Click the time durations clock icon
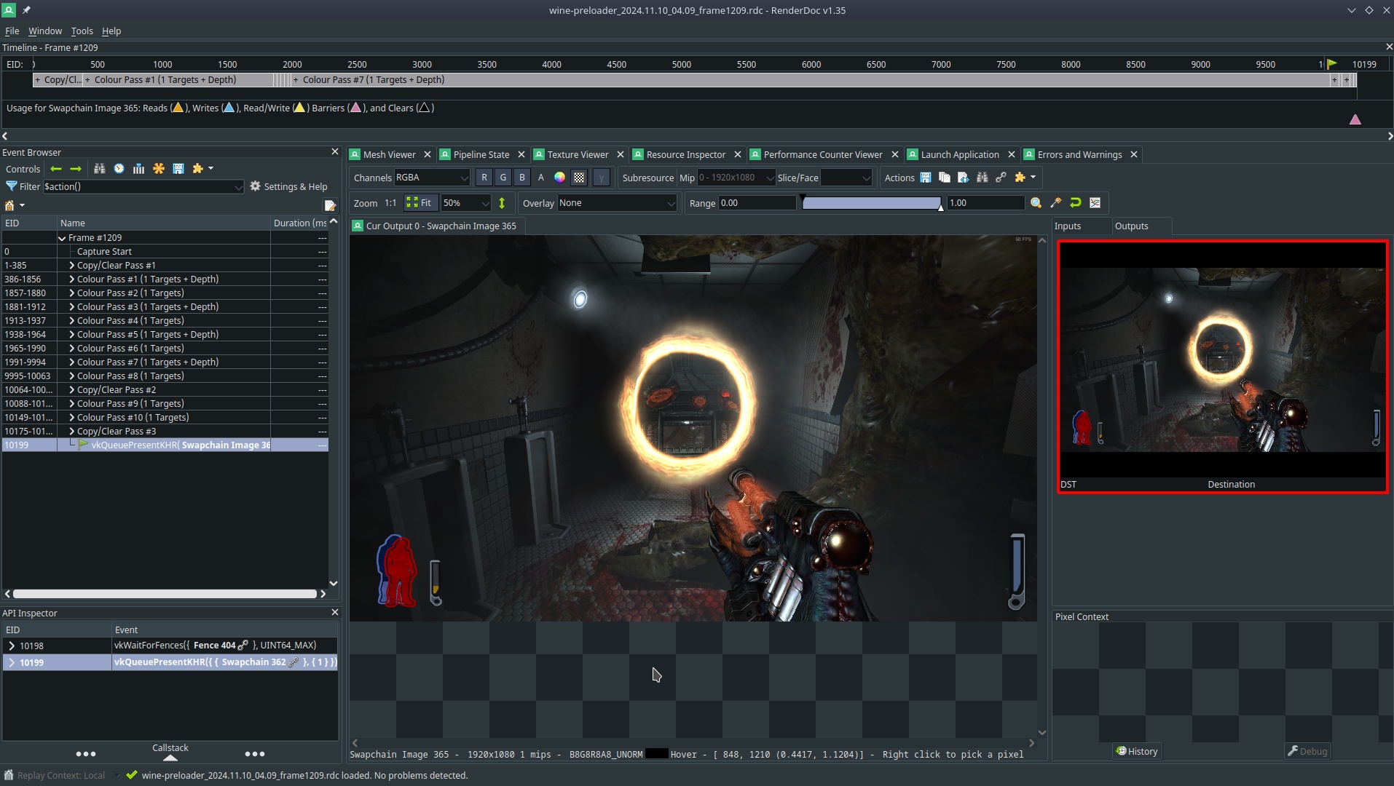 pos(119,169)
